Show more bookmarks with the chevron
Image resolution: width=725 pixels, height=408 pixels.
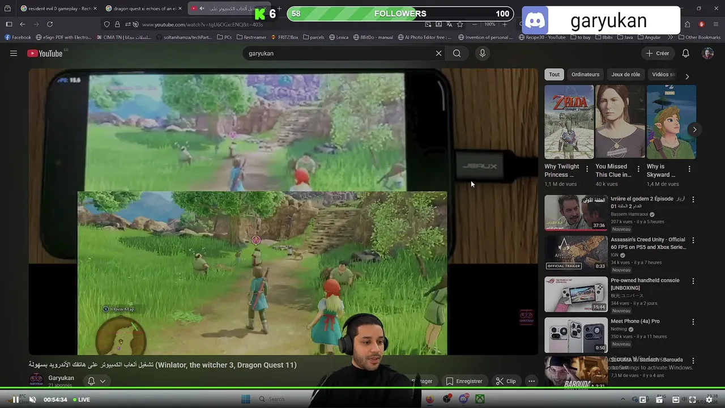tap(671, 37)
